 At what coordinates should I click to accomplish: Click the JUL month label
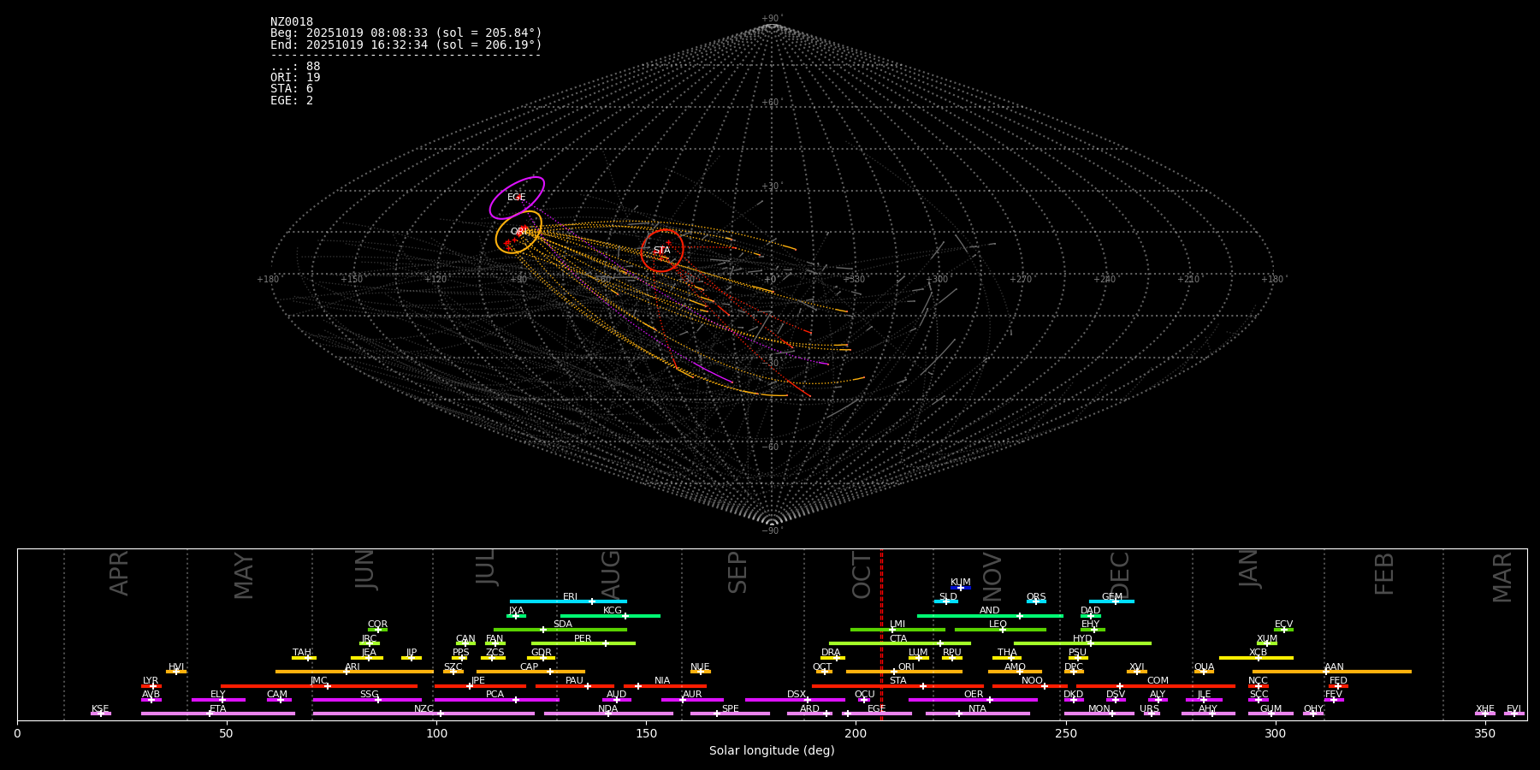[486, 567]
